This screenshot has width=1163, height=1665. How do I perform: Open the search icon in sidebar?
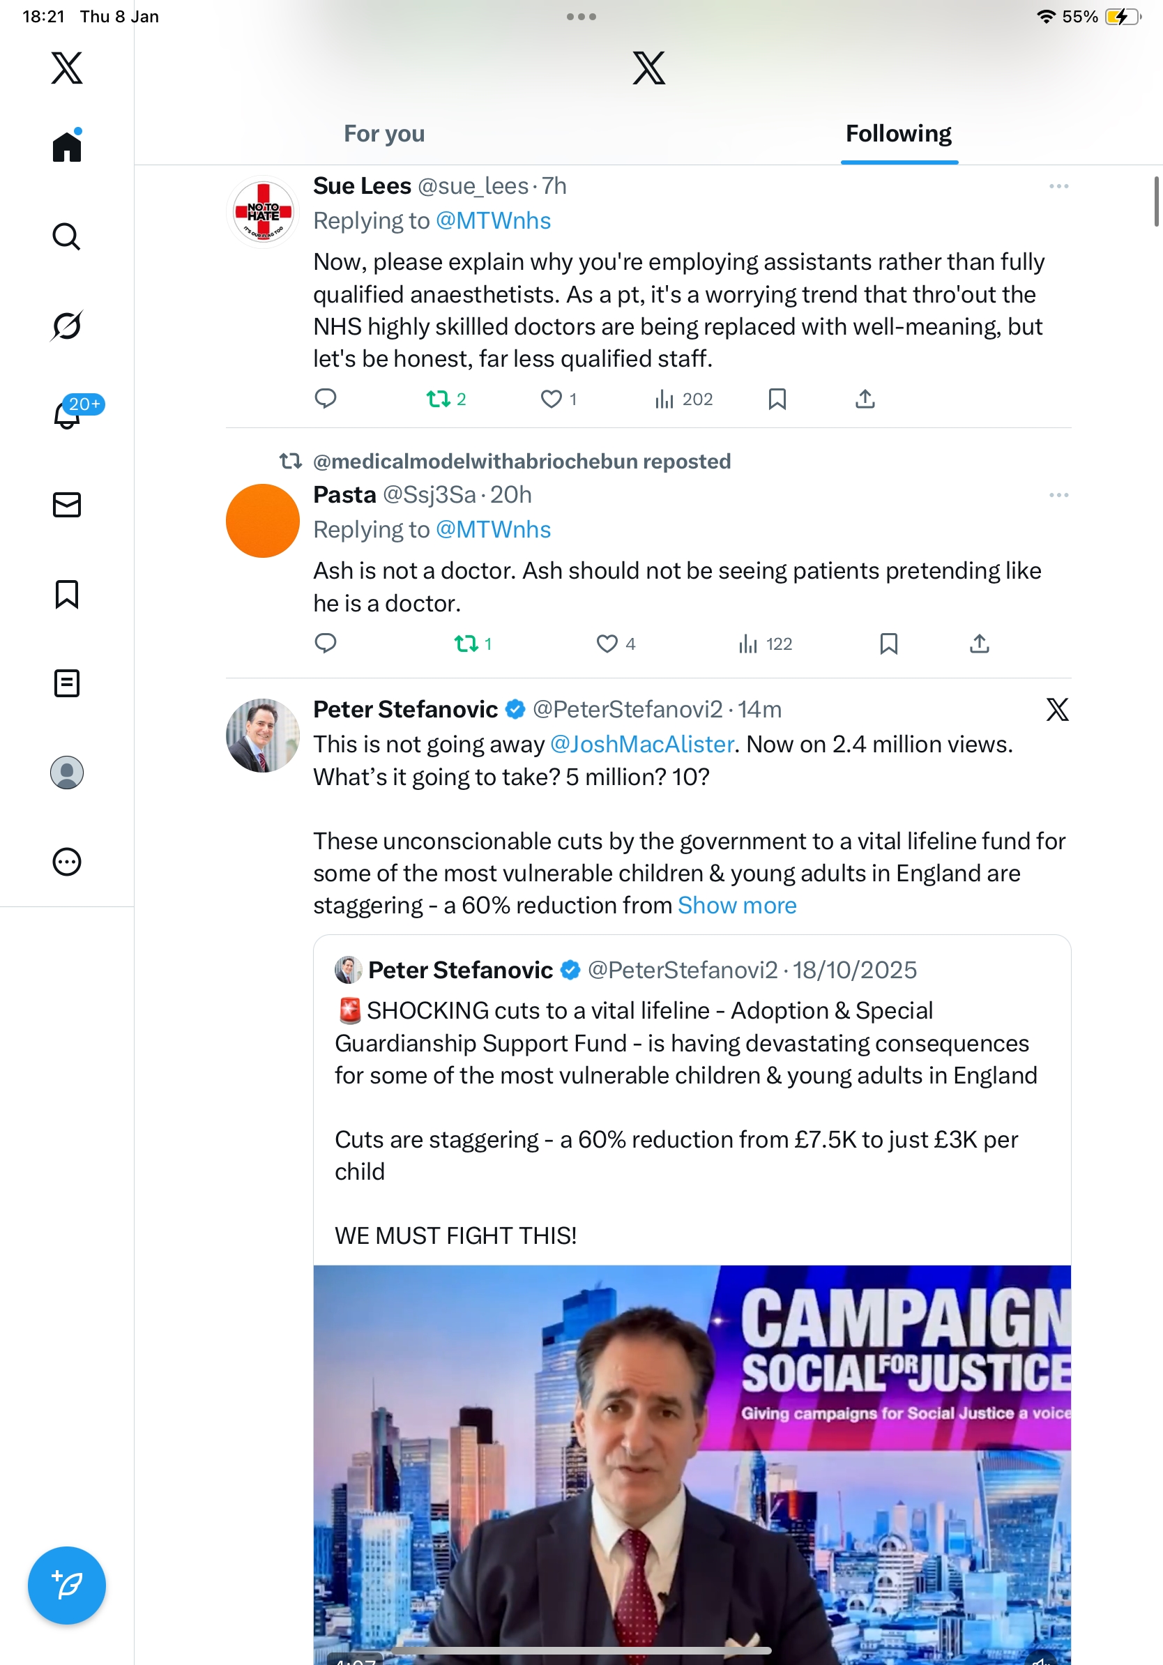(67, 236)
